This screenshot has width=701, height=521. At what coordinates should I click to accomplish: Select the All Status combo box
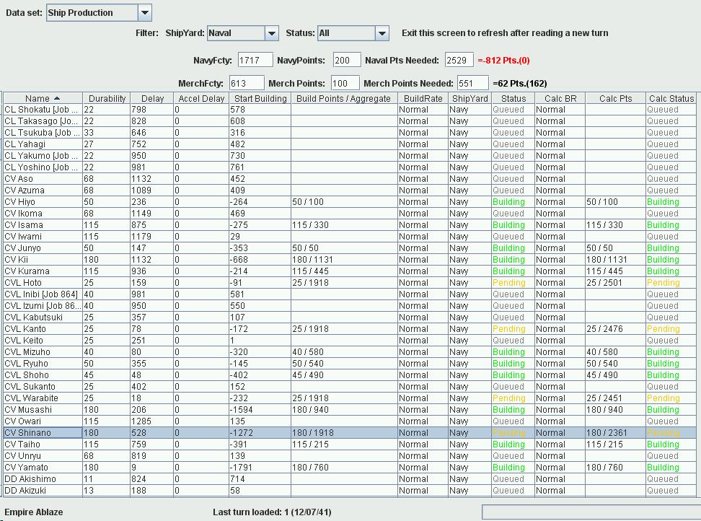coord(353,33)
